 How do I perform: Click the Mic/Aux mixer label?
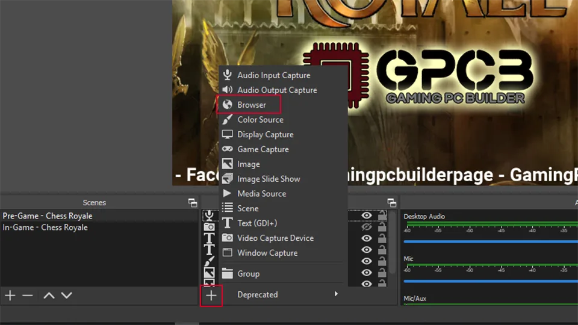415,299
